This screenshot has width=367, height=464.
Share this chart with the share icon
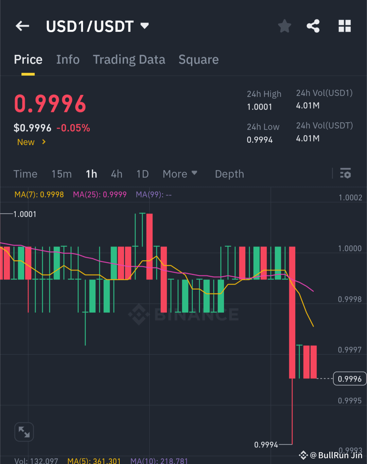[313, 26]
